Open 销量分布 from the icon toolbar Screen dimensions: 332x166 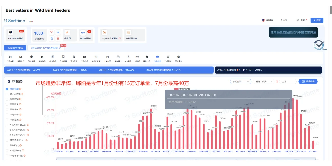tap(21, 57)
